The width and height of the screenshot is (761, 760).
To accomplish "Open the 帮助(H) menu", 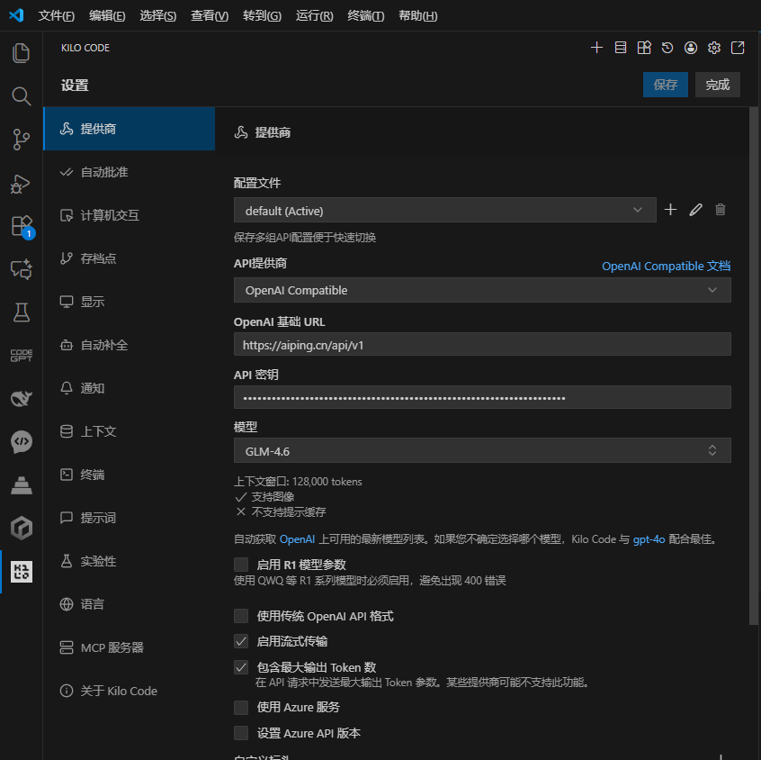I will [x=418, y=15].
